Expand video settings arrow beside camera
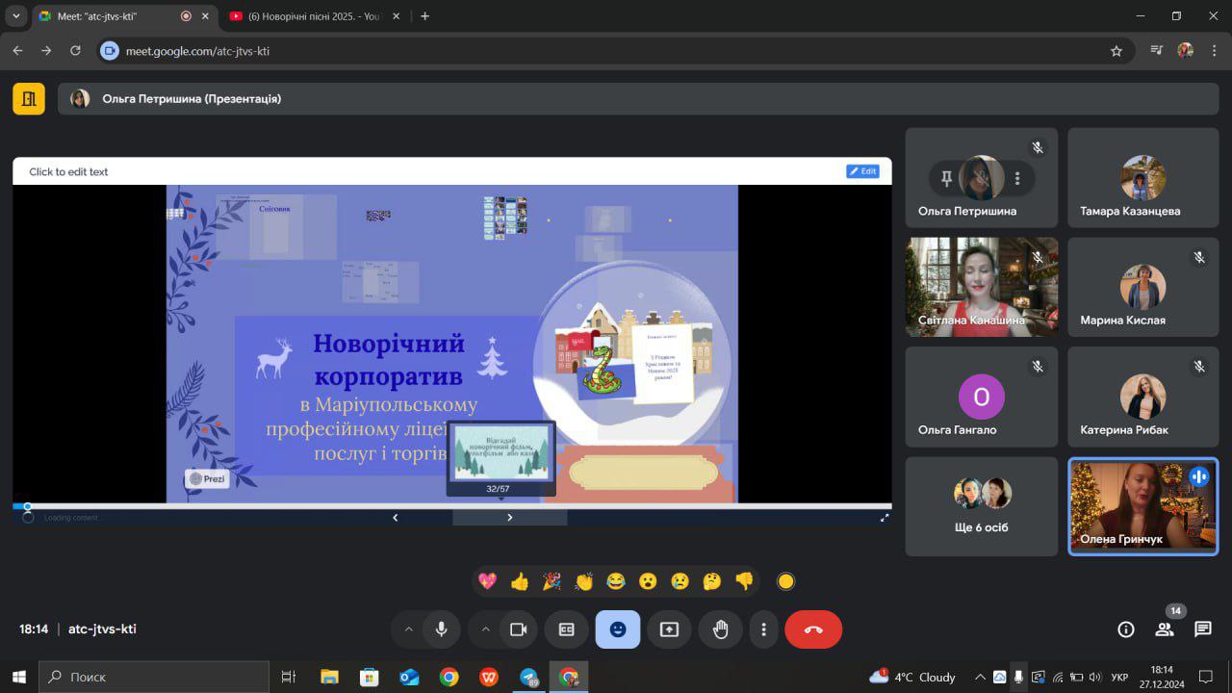The image size is (1232, 693). pos(485,629)
